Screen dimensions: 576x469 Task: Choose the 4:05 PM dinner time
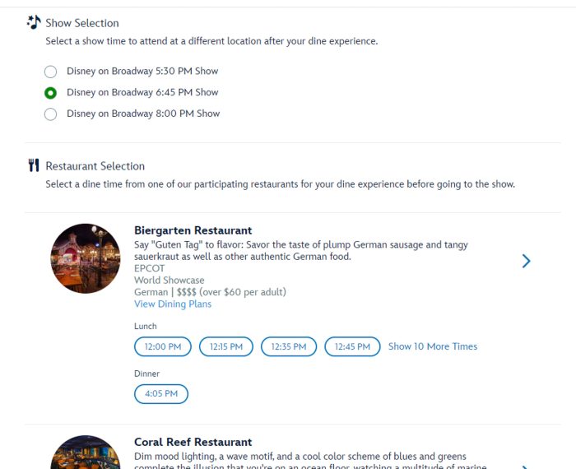(161, 394)
